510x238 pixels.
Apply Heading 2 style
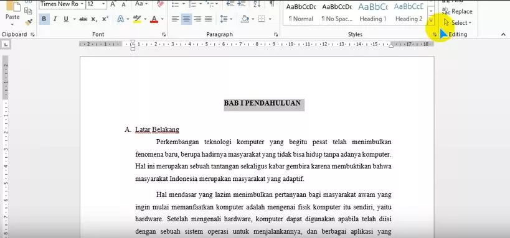[408, 12]
